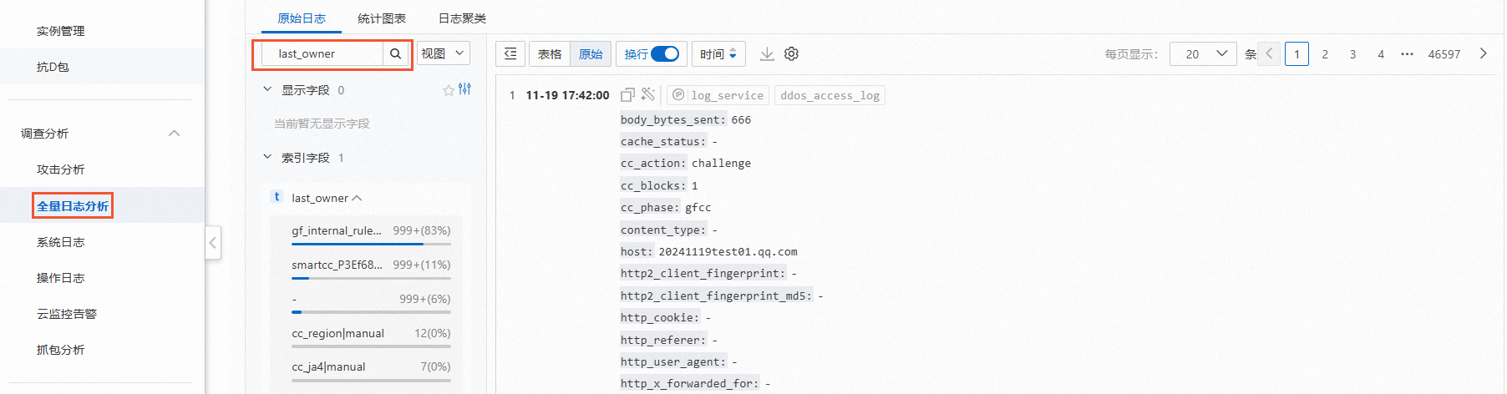This screenshot has width=1507, height=394.
Task: Click the last_owner field search input
Action: point(322,53)
